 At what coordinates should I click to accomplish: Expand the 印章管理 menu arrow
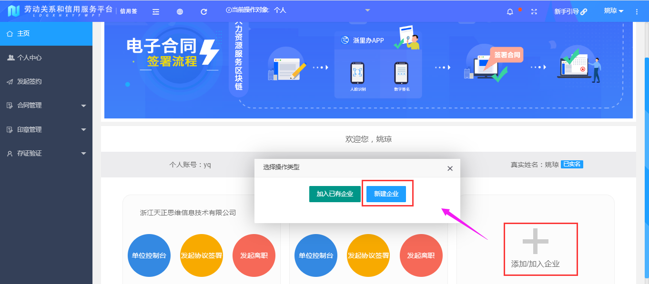point(84,129)
